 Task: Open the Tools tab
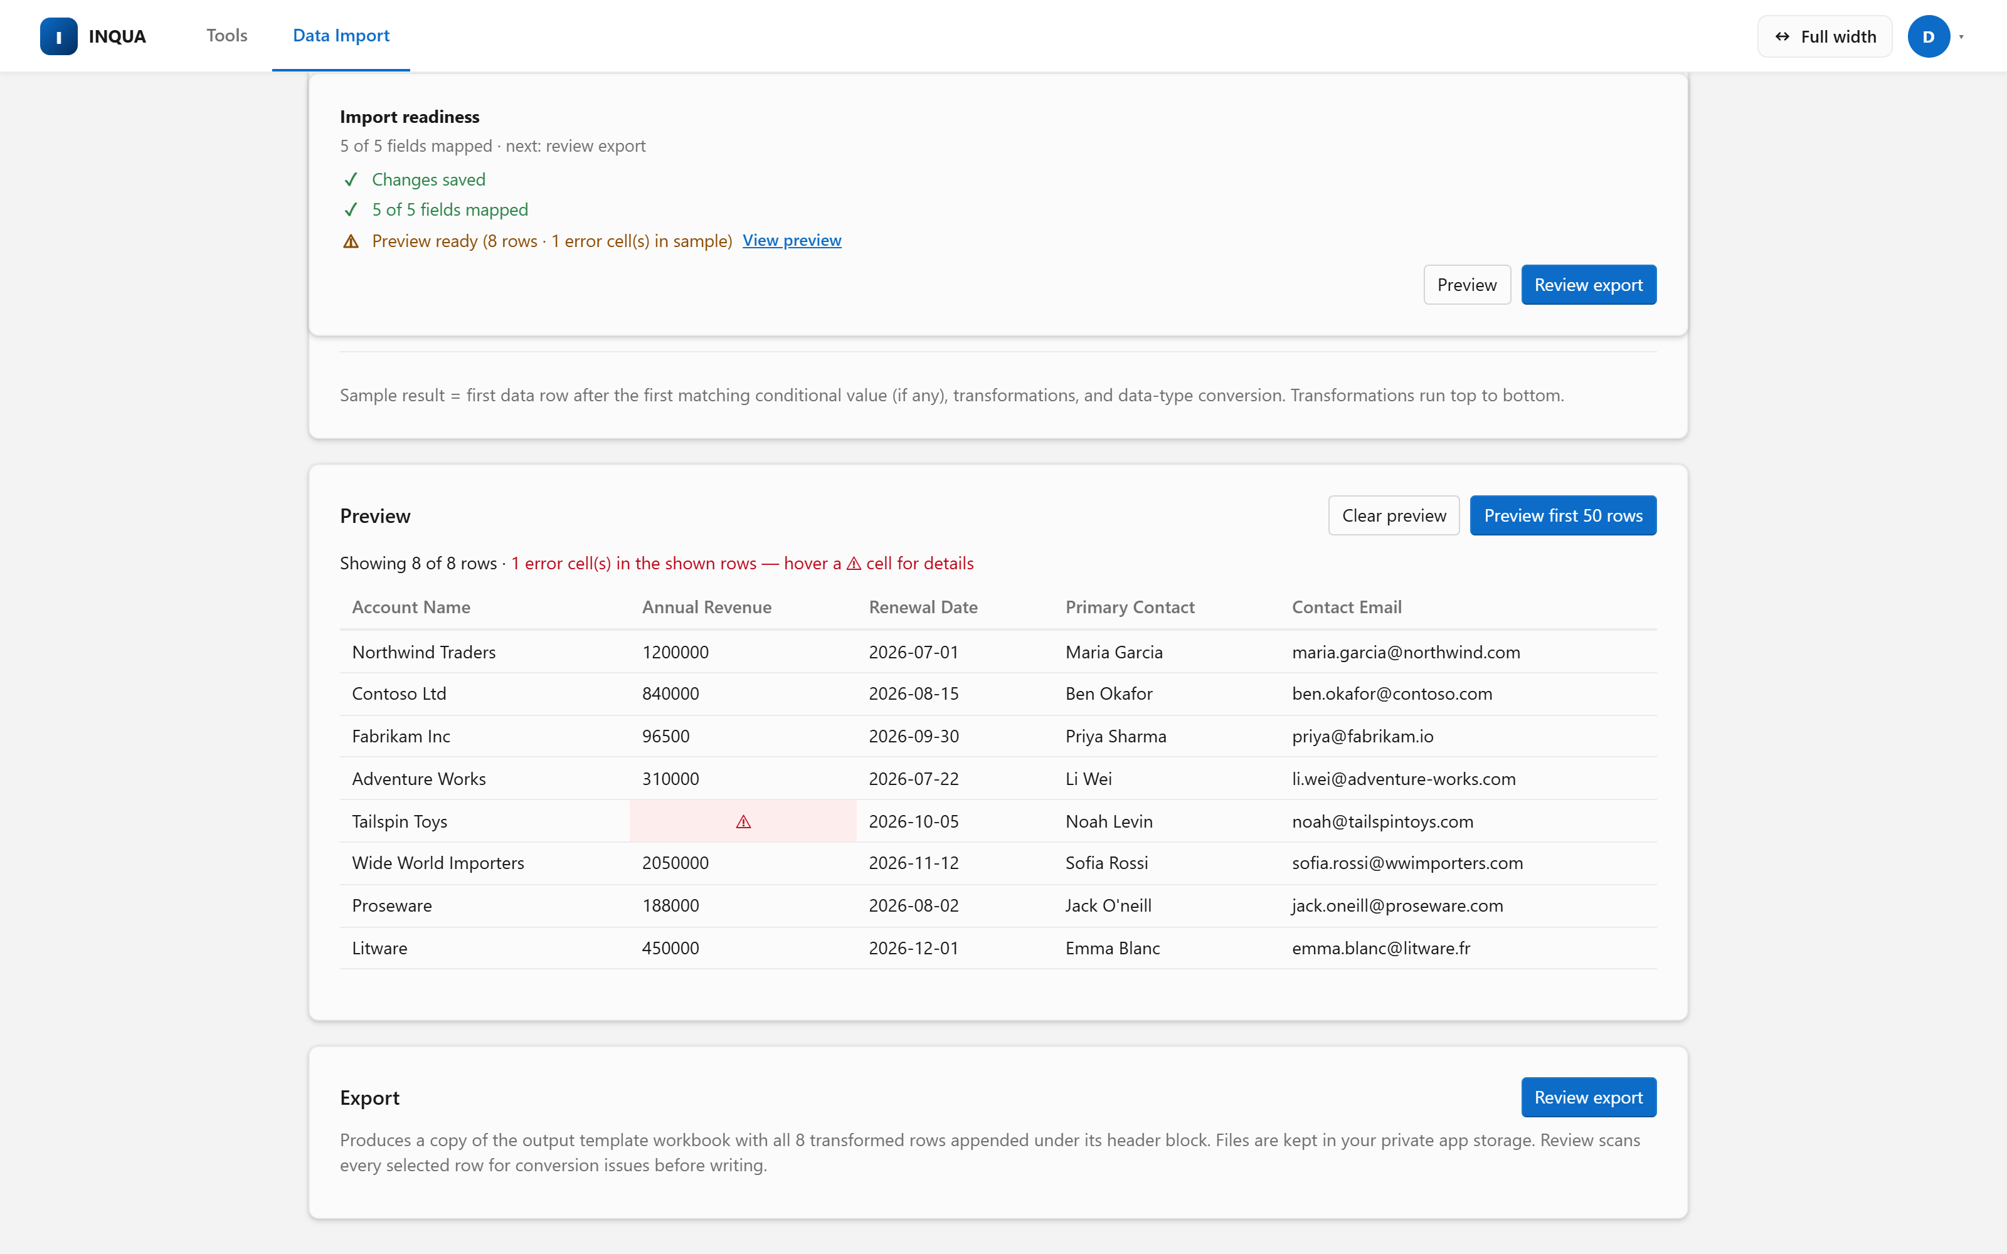(226, 36)
